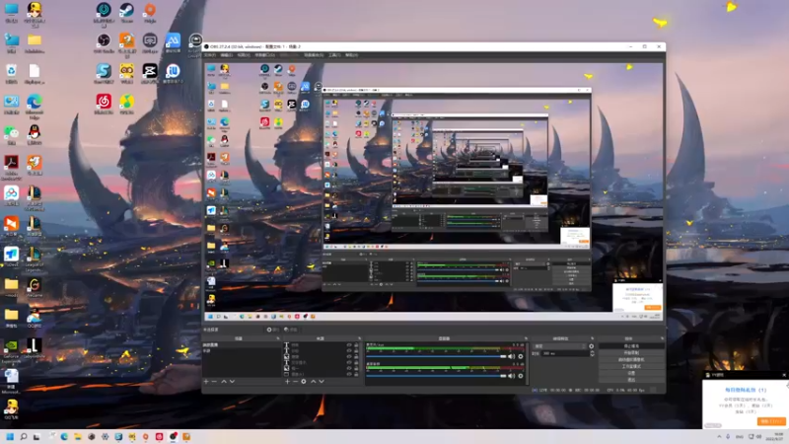
Task: Move the selected scene up
Action: (224, 382)
